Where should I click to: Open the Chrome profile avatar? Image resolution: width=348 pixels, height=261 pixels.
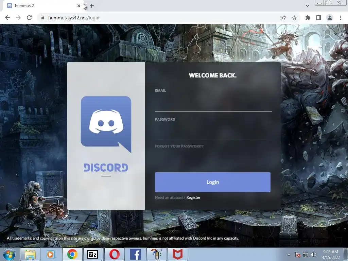[x=330, y=18]
